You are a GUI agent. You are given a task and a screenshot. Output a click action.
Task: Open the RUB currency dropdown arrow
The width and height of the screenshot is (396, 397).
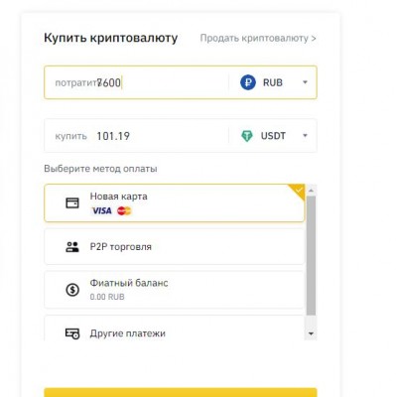coord(305,82)
